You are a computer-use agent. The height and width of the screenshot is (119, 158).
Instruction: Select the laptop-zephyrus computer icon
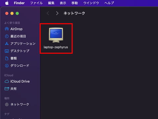pyautogui.click(x=56, y=35)
